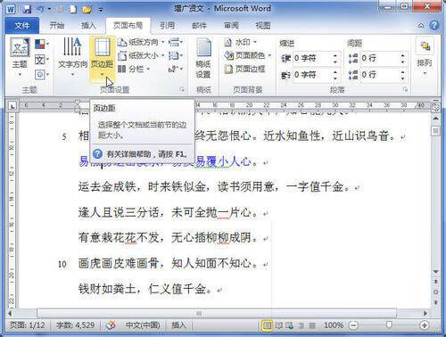Click the proofing errors icon in status bar

pyautogui.click(x=111, y=325)
